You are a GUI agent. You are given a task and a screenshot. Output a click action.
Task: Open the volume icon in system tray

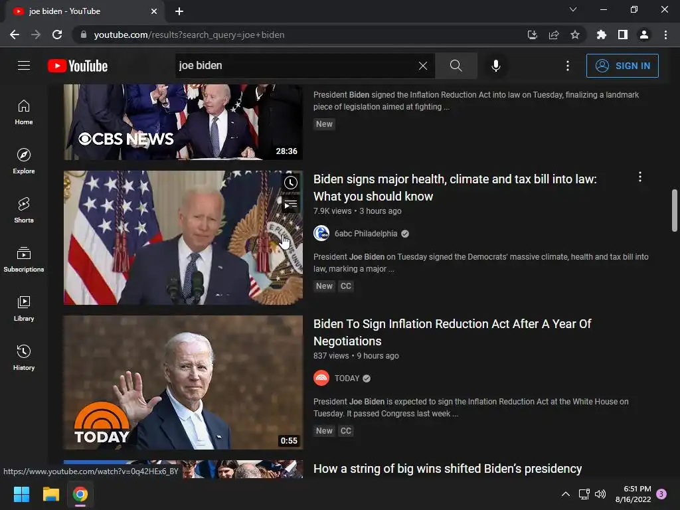600,494
